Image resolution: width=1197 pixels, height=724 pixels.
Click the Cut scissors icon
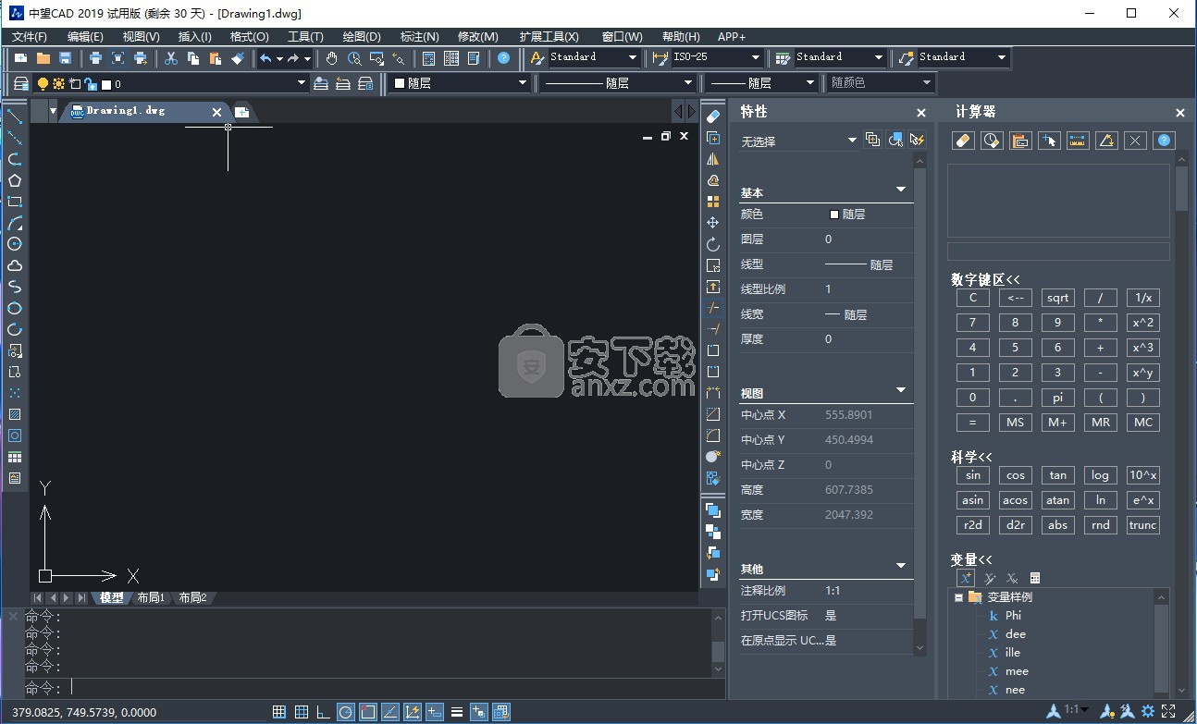tap(171, 58)
